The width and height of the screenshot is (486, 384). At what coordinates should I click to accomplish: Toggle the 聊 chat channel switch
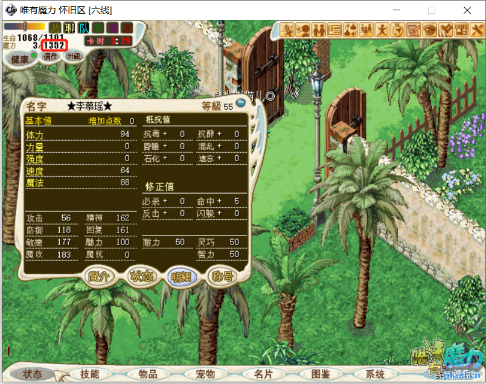point(70,28)
